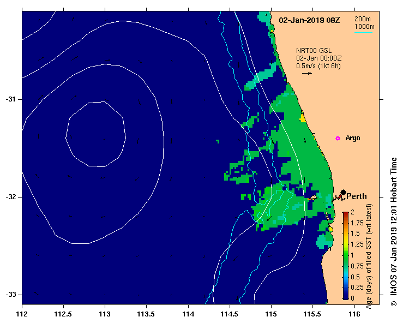Viewport: 403px width, 323px height.
Task: Click the magenta Argo float marker
Action: click(x=338, y=139)
